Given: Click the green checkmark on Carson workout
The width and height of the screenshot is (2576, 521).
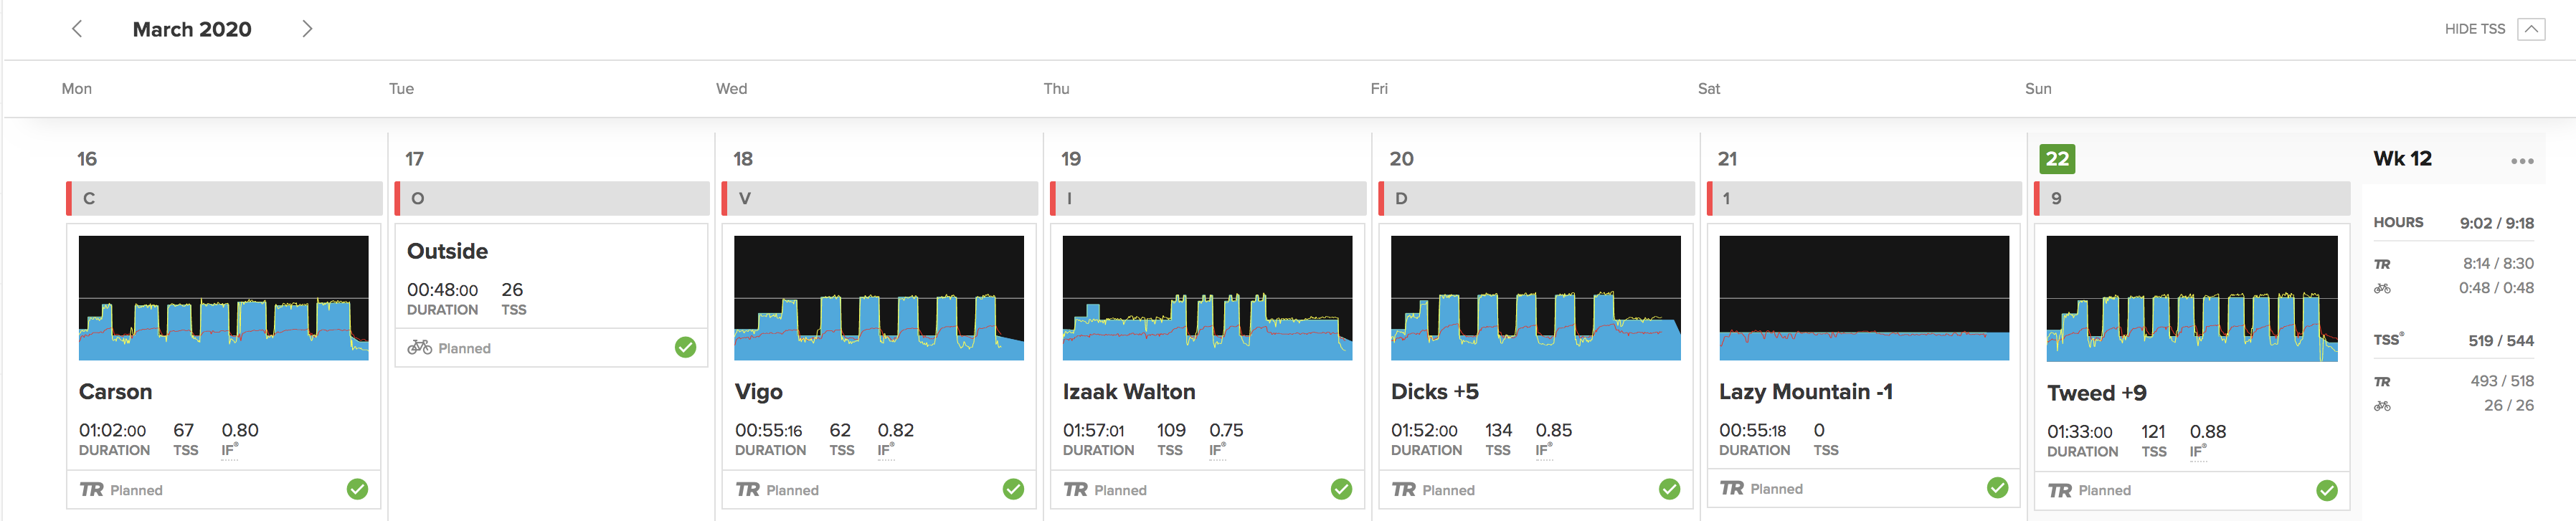Looking at the screenshot, I should pos(357,489).
